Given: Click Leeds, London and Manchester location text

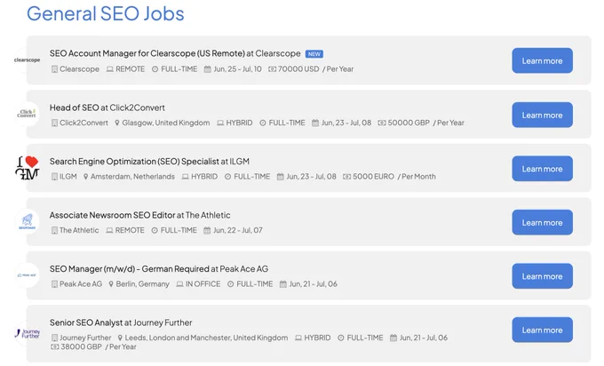Looking at the screenshot, I should [x=206, y=338].
